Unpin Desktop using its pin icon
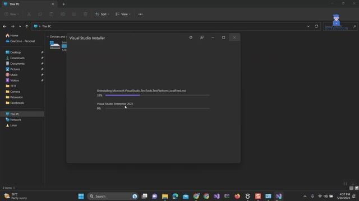The height and width of the screenshot is (201, 359). click(x=42, y=52)
